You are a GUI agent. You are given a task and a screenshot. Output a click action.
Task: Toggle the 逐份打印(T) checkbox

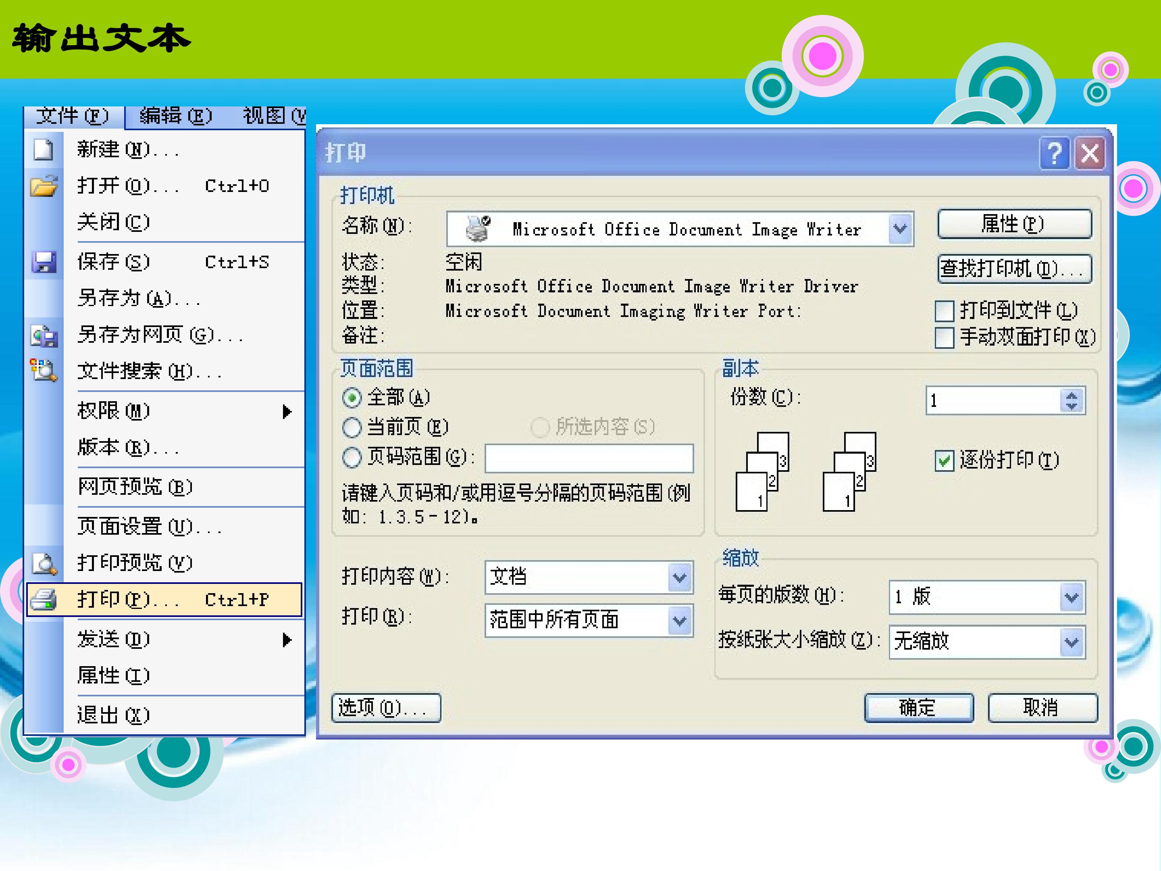[x=944, y=461]
